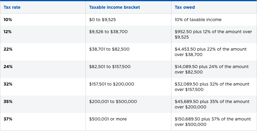Click the Taxable income bracket column header

(x=115, y=7)
